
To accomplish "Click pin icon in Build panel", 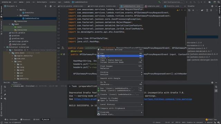I will (x=5, y=95).
